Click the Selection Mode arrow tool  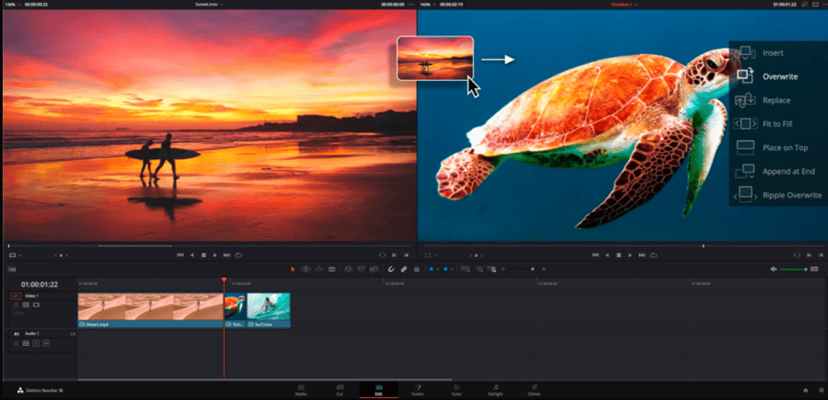pos(293,268)
